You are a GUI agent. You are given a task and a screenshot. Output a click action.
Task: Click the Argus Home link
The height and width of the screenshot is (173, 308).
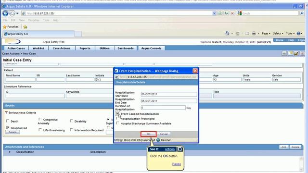[280, 40]
